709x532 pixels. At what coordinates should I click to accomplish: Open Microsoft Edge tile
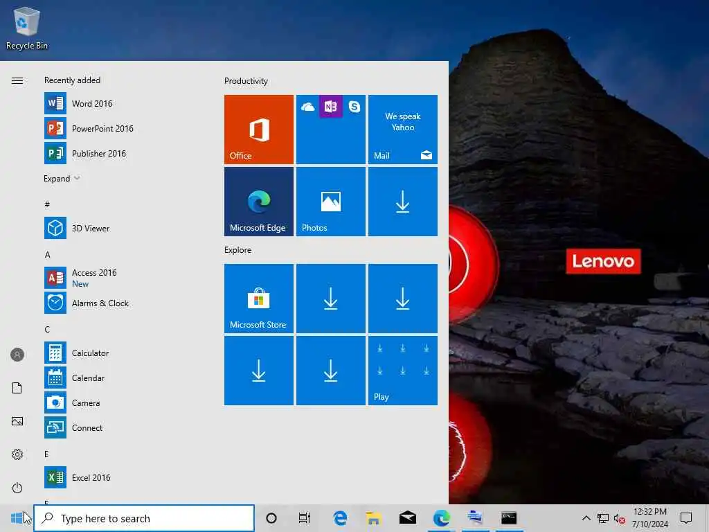[x=259, y=202]
